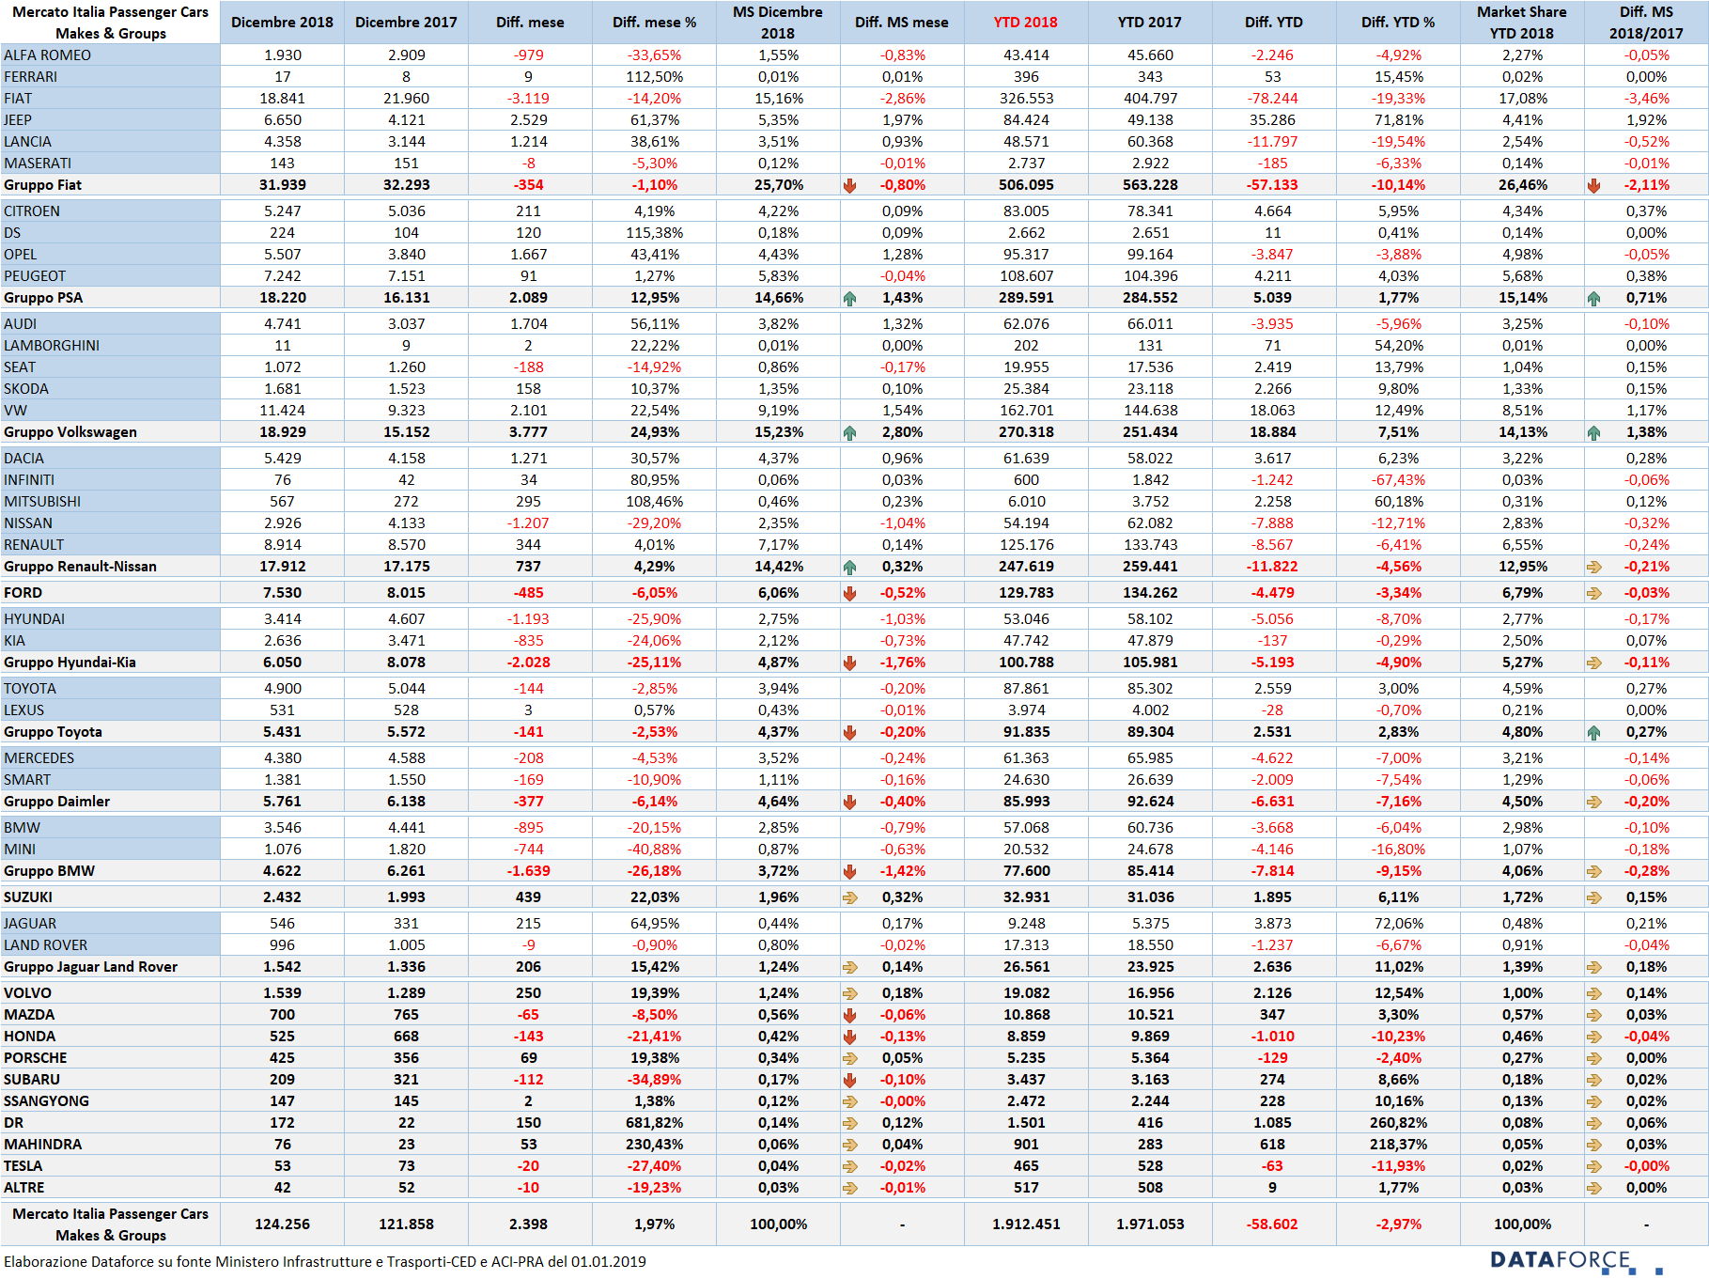This screenshot has width=1709, height=1279.
Task: Click the orange arrow in Gruppo Jaguar Land Rover monthly MS
Action: click(849, 967)
